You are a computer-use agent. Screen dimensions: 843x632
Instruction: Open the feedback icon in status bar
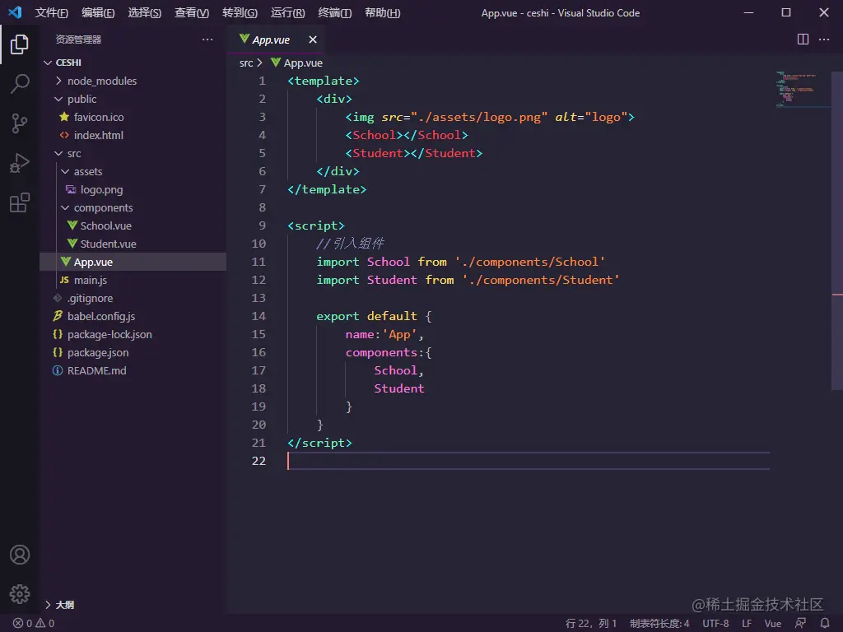800,624
